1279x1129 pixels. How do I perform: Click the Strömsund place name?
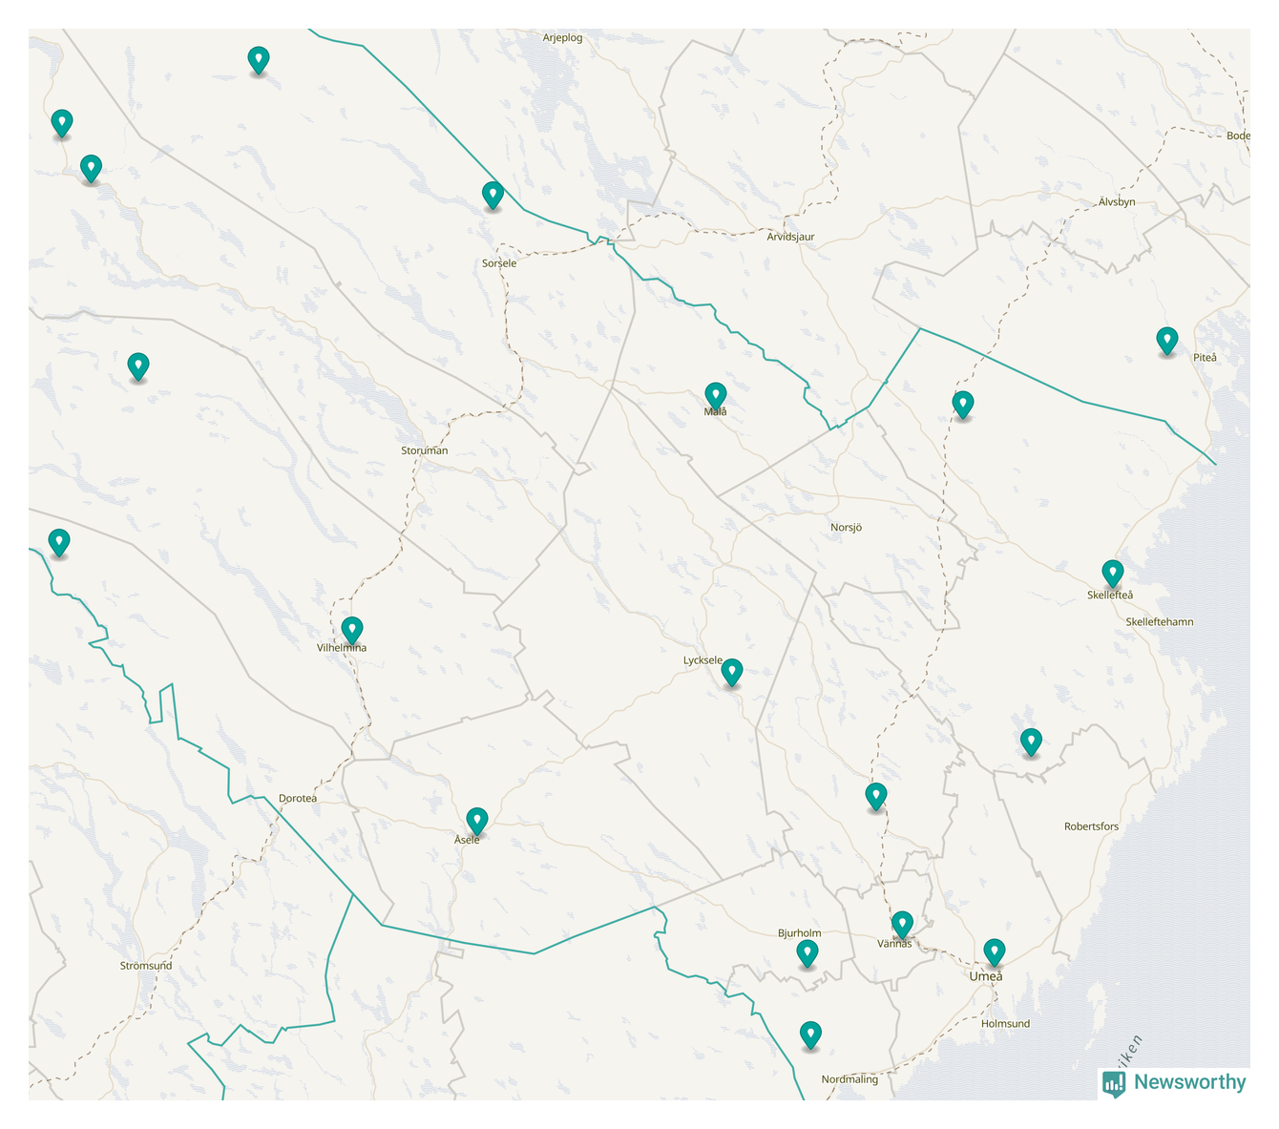tap(146, 966)
